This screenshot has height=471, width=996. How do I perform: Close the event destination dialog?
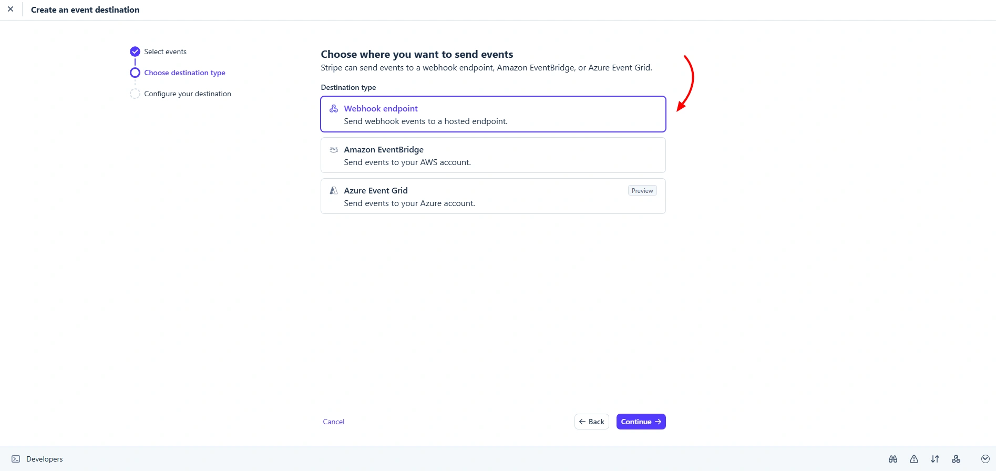(11, 9)
